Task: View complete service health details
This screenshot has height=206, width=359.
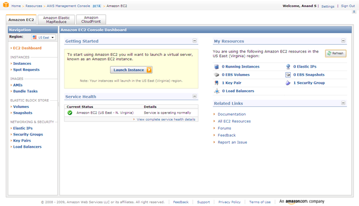Action: point(166,119)
